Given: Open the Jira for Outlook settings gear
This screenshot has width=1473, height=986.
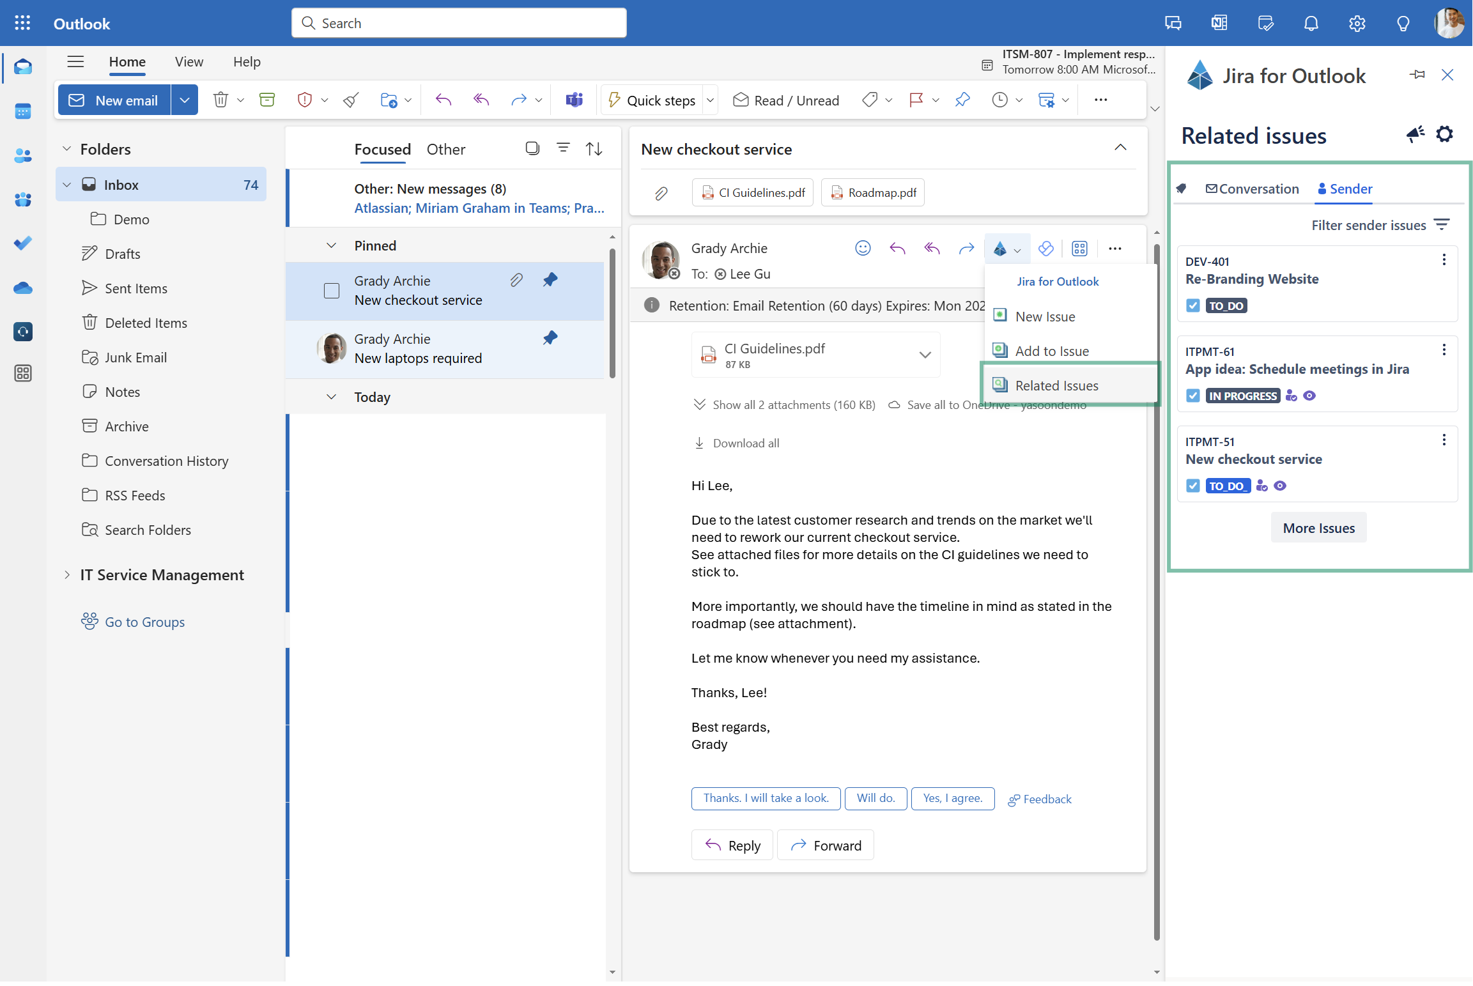Looking at the screenshot, I should [1444, 134].
